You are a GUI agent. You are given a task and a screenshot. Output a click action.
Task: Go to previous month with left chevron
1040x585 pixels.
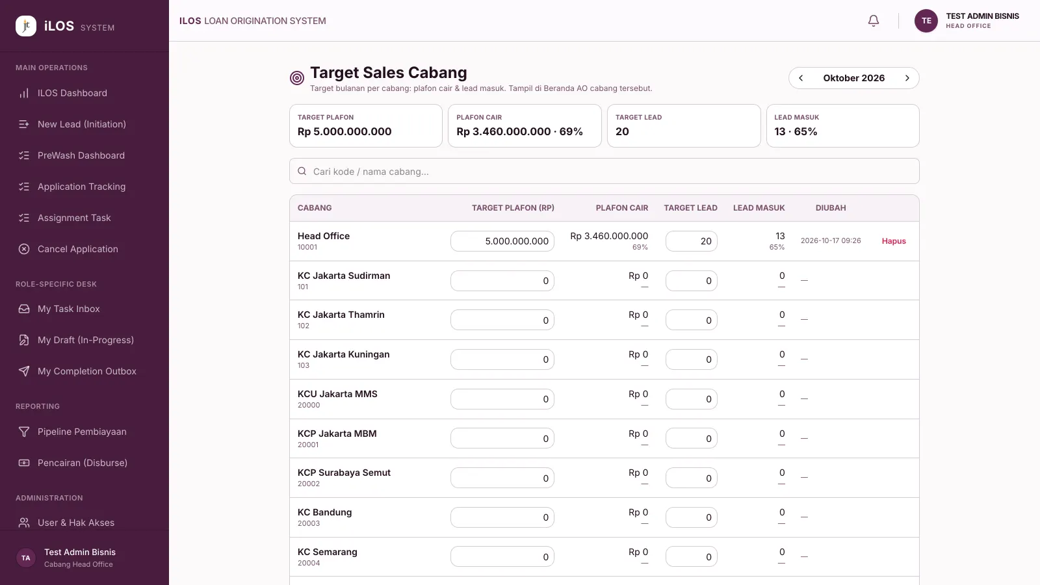(x=801, y=78)
